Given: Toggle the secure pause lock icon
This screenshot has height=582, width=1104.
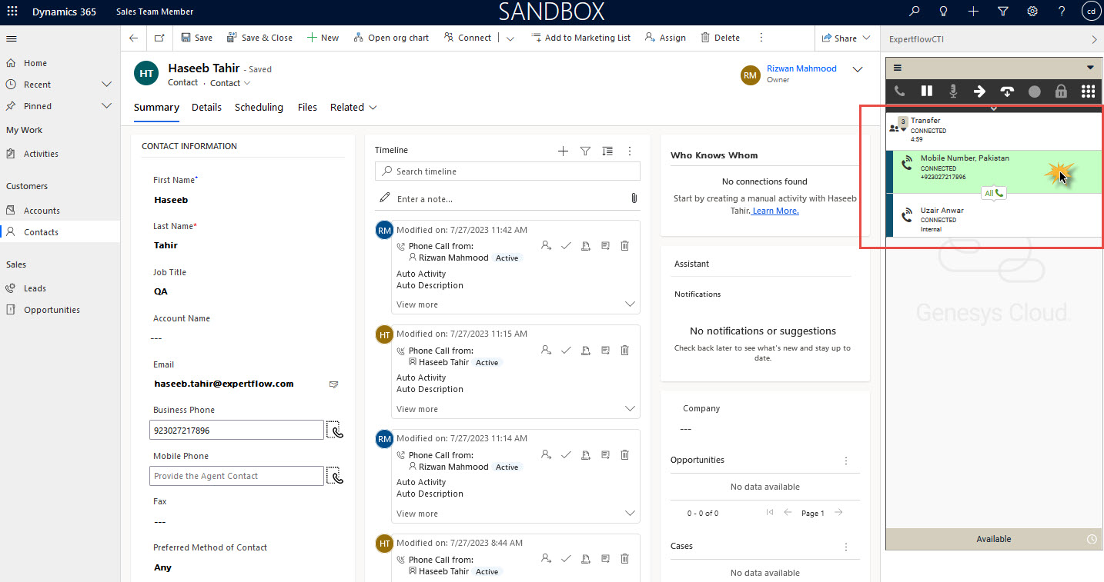Looking at the screenshot, I should click(1061, 91).
